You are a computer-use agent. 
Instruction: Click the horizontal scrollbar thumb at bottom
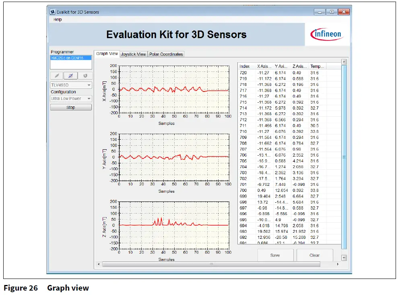pyautogui.click(x=211, y=264)
